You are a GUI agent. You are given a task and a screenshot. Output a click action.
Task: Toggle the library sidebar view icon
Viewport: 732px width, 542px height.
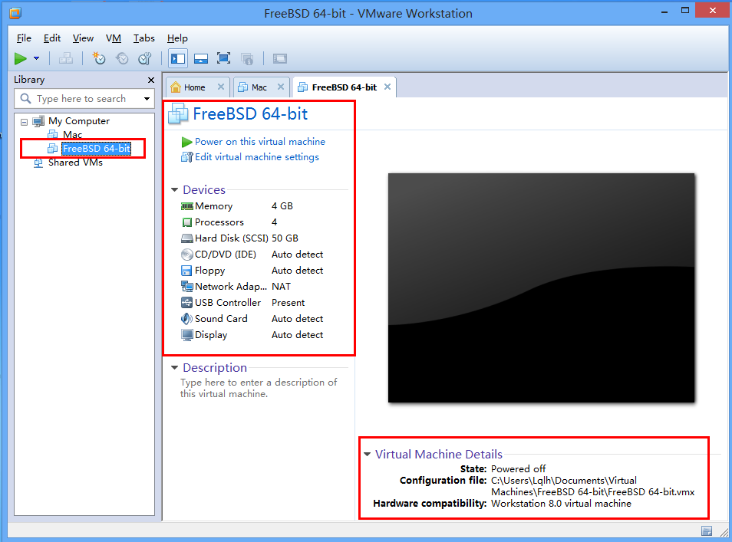pos(178,59)
